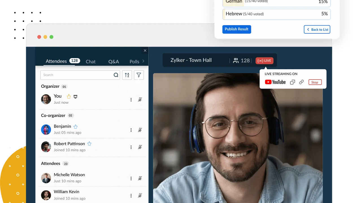Open the Polls tab

tap(134, 61)
